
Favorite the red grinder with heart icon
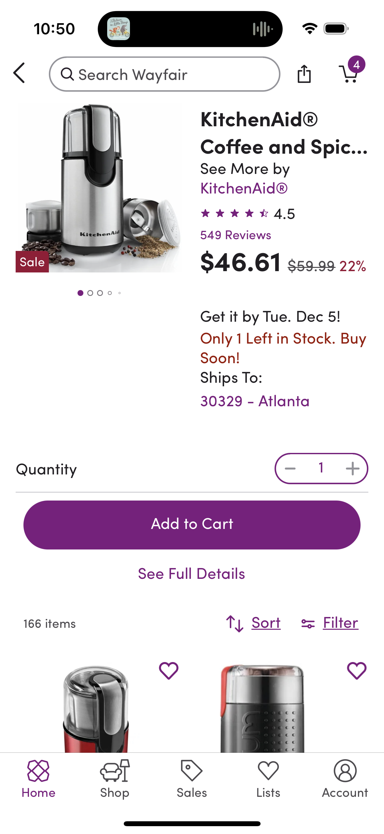pos(168,671)
